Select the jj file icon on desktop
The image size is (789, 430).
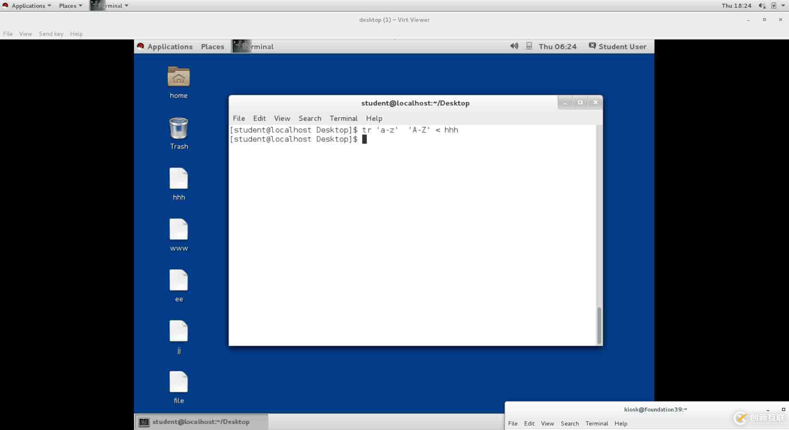point(178,332)
